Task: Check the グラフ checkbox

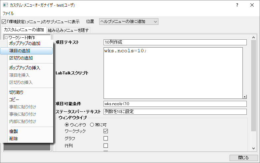Action: click(x=106, y=138)
